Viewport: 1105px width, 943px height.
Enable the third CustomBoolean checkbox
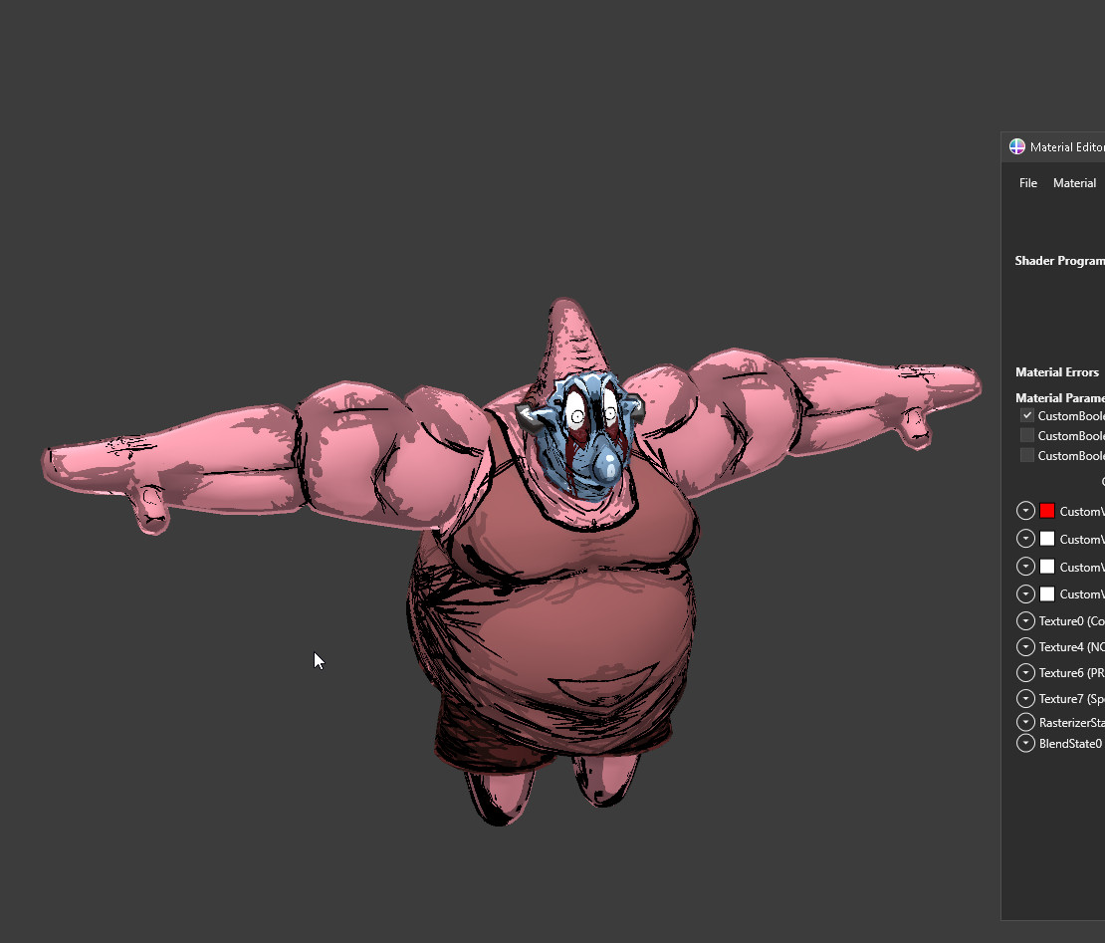tap(1027, 455)
